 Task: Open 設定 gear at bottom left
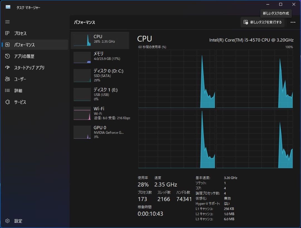[x=8, y=221]
